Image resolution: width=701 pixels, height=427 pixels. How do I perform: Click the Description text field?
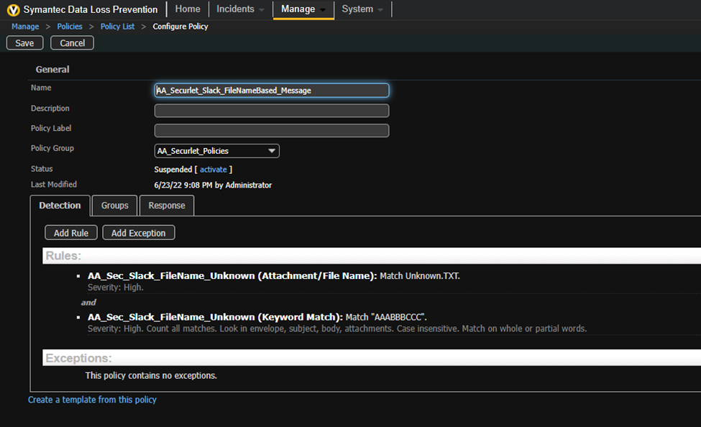272,111
